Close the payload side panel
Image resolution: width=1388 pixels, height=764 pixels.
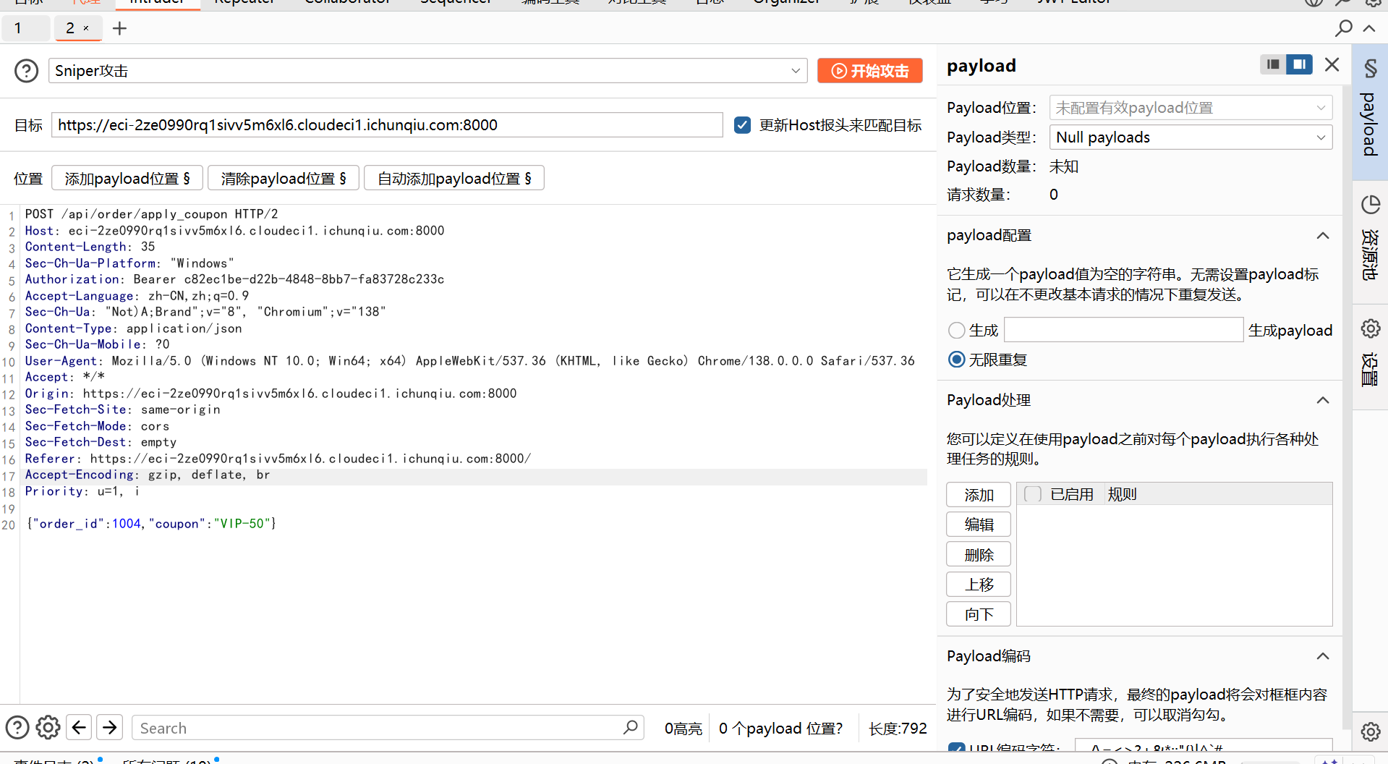(x=1332, y=64)
